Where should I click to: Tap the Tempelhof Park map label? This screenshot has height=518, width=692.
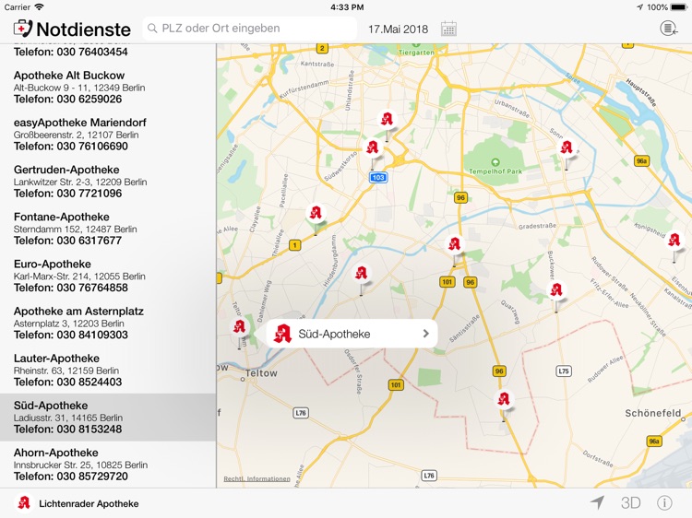tap(495, 171)
